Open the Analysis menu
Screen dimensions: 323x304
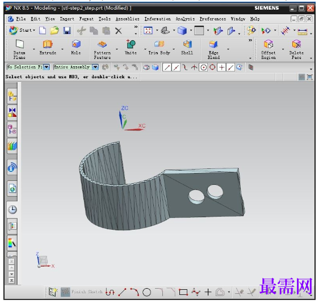coord(185,19)
